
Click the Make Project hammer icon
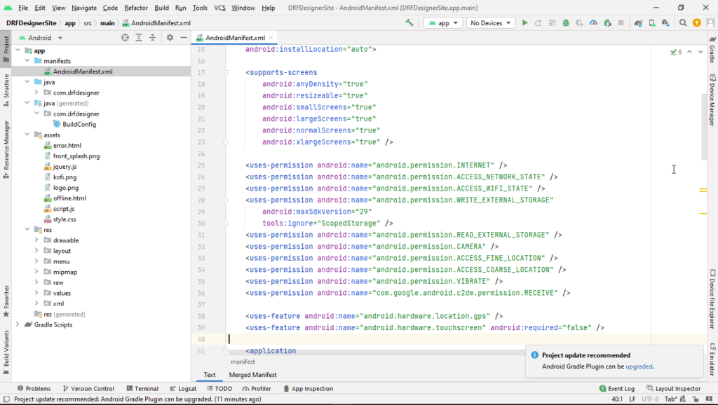pos(409,22)
